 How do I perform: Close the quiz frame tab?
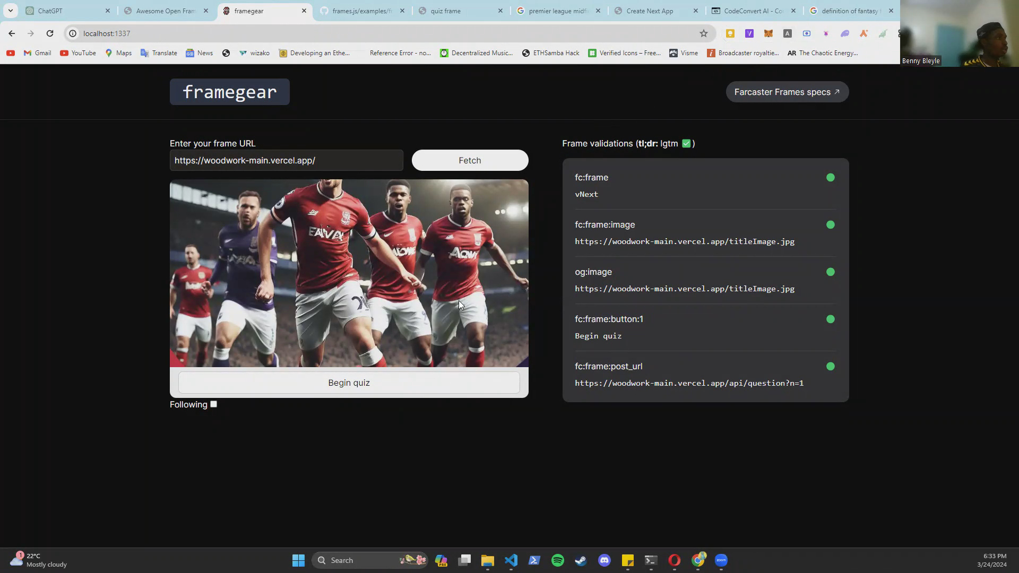point(500,11)
